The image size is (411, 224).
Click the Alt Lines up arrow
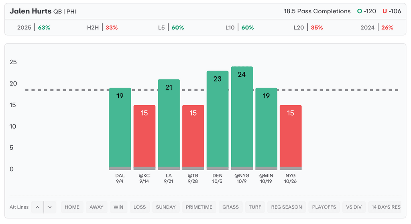pyautogui.click(x=37, y=207)
